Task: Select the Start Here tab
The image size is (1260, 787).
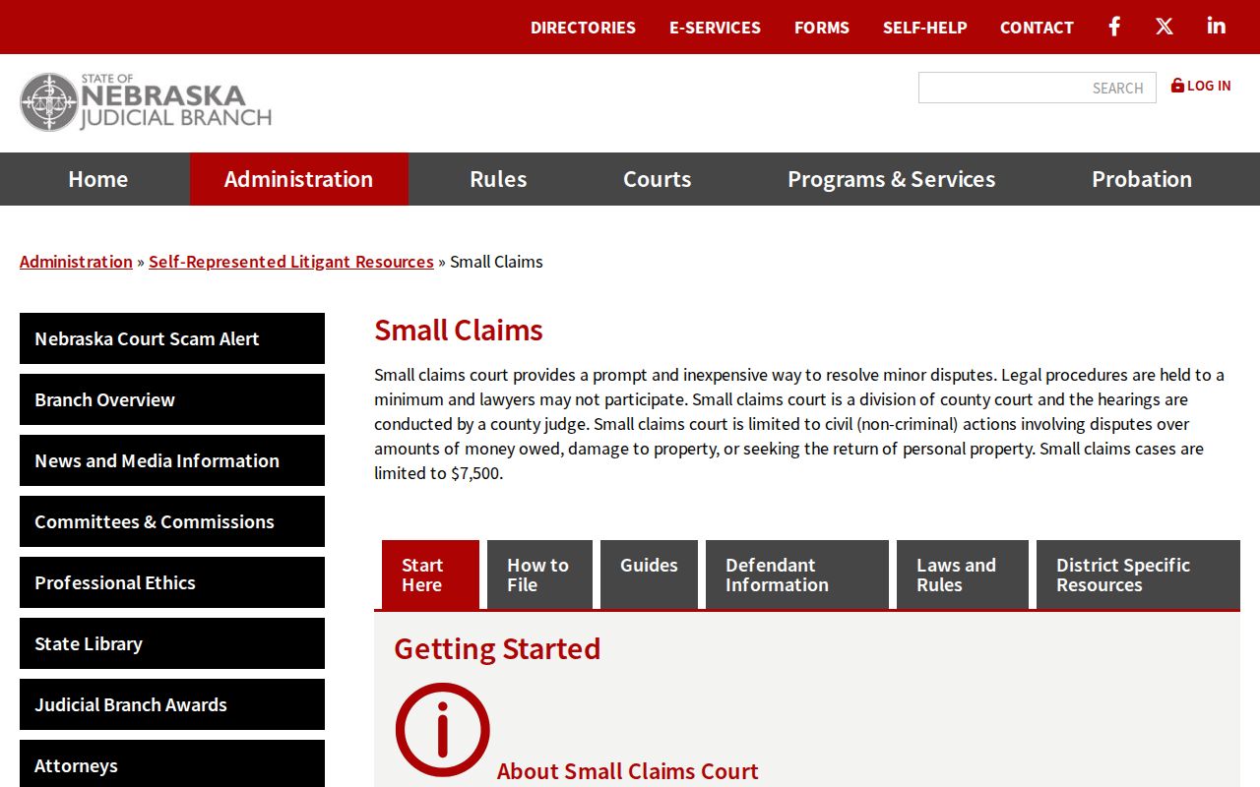Action: tap(430, 575)
